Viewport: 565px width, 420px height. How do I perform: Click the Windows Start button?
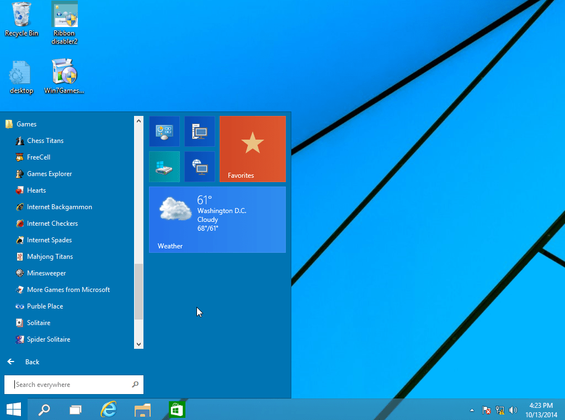(x=14, y=410)
